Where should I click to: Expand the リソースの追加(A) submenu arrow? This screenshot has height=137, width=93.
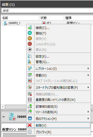[88, 112]
